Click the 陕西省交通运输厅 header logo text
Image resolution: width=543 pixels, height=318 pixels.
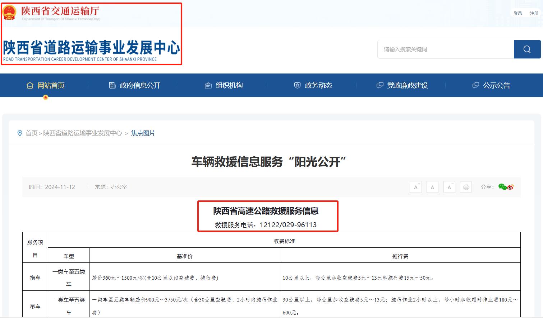[60, 11]
